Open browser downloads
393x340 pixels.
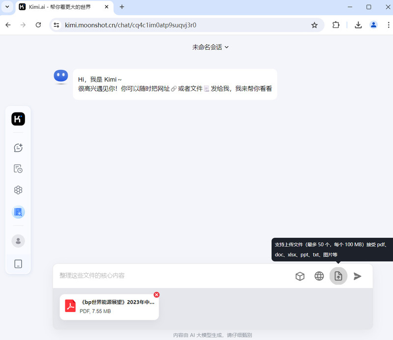tap(358, 25)
